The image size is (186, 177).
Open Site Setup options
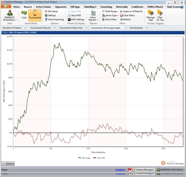[x=51, y=11]
